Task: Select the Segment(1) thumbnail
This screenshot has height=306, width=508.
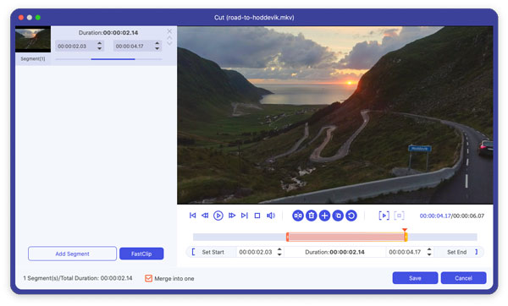Action: pos(33,39)
